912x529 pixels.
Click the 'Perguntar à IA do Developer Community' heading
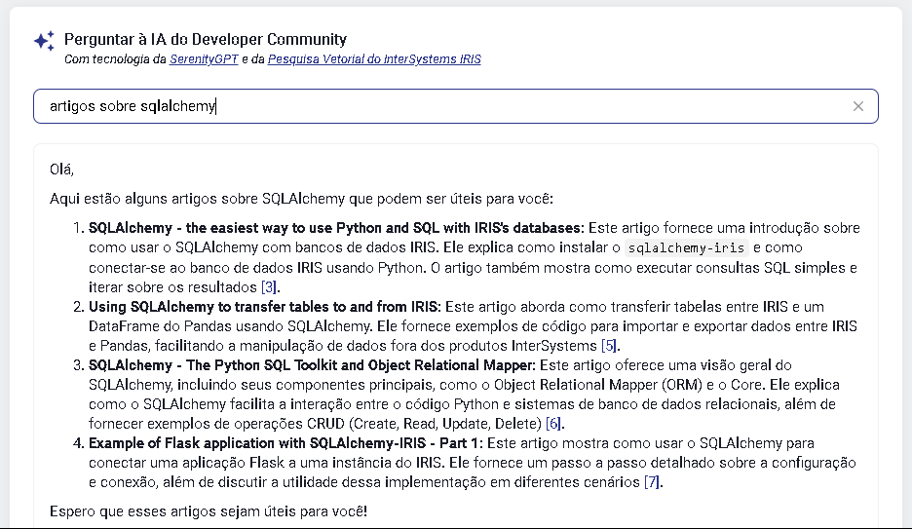pyautogui.click(x=206, y=40)
